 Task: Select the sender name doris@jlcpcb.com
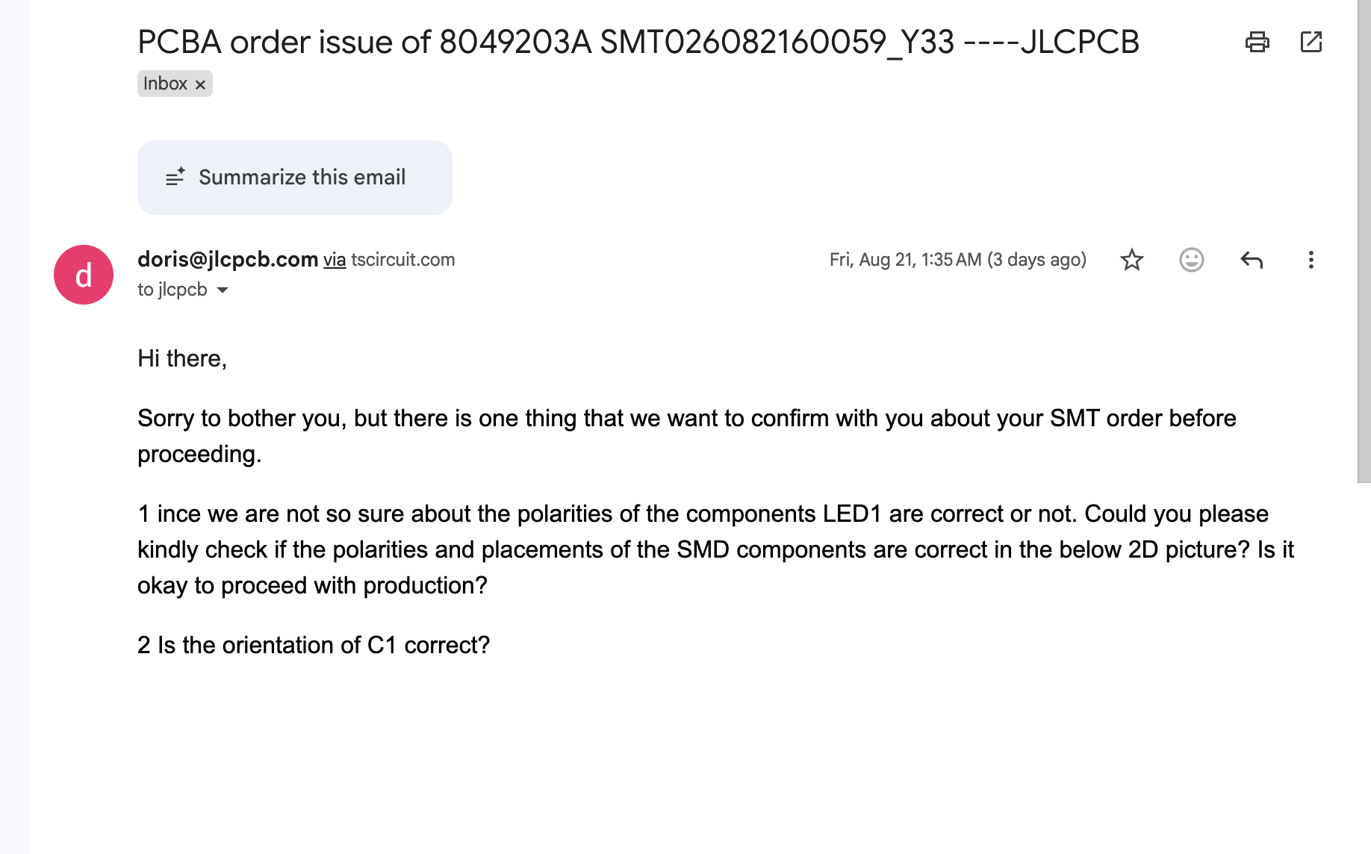click(x=228, y=259)
